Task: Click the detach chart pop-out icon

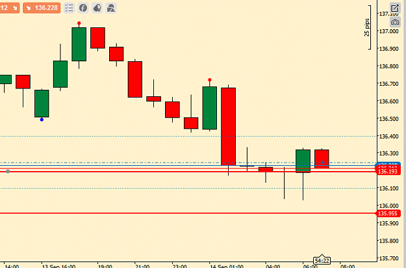Action: [395, 8]
